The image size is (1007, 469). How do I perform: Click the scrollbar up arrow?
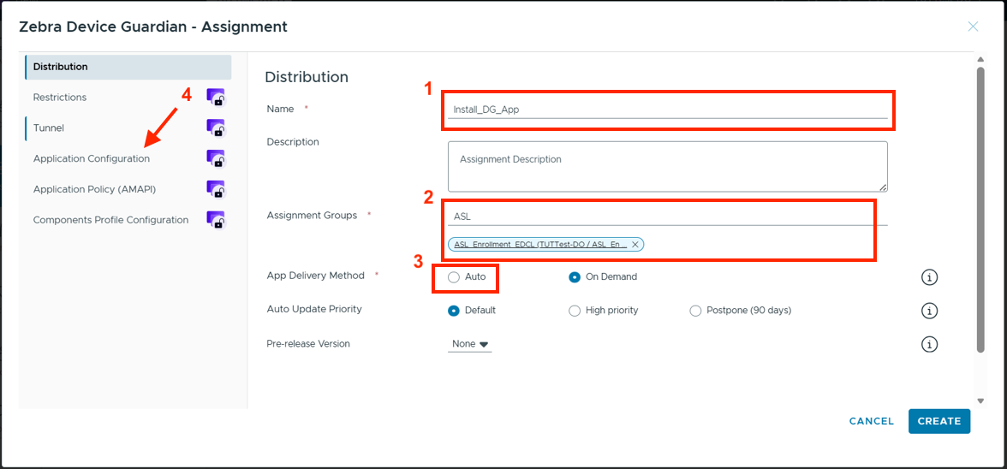980,60
